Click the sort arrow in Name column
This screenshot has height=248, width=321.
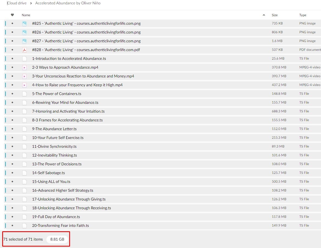point(264,15)
